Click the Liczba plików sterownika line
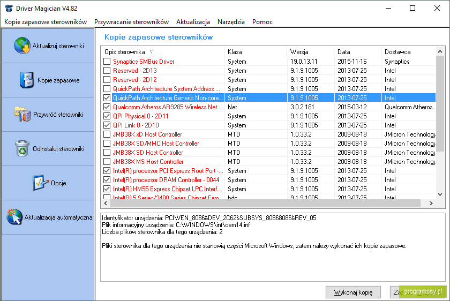Image resolution: width=450 pixels, height=301 pixels. click(162, 232)
